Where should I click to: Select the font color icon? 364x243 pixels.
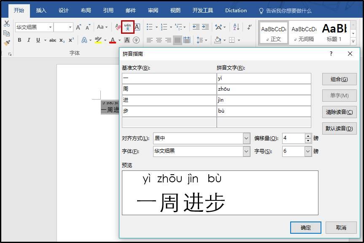[113, 40]
